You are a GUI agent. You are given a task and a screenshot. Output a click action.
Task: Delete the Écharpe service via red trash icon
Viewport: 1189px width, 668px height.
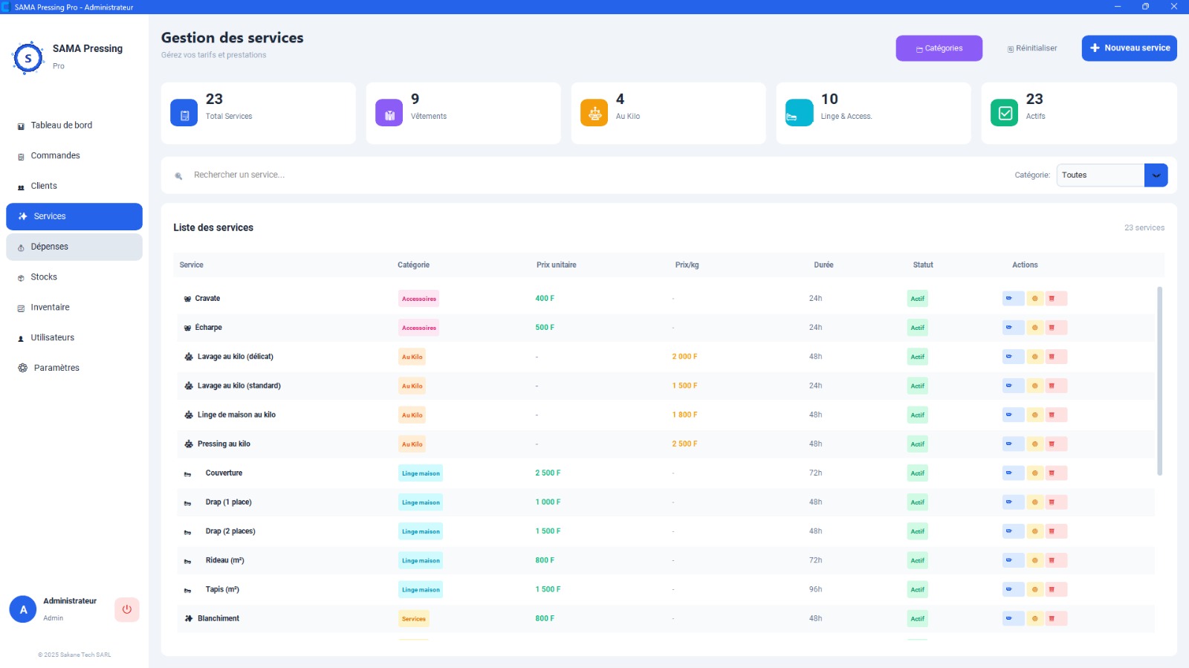pos(1057,328)
